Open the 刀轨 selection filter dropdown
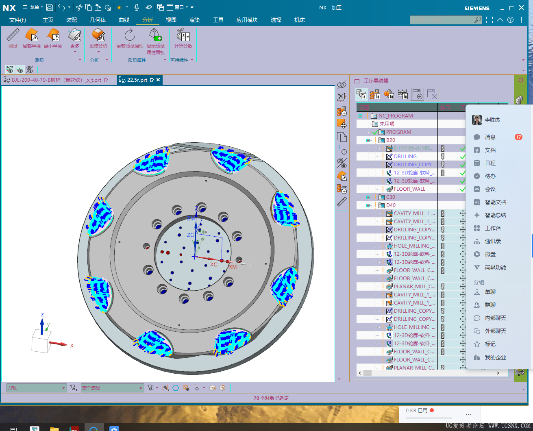This screenshot has width=533, height=431. (36, 388)
